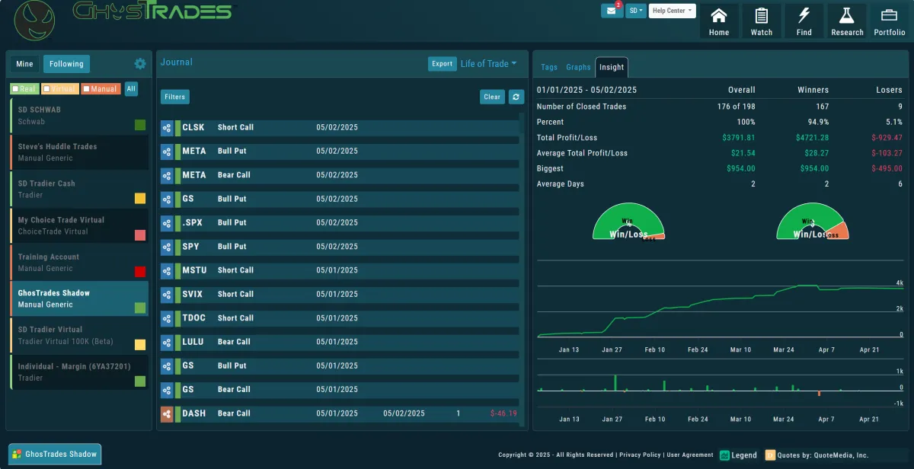
Task: Click the share icon for META Bull Put
Action: point(167,152)
